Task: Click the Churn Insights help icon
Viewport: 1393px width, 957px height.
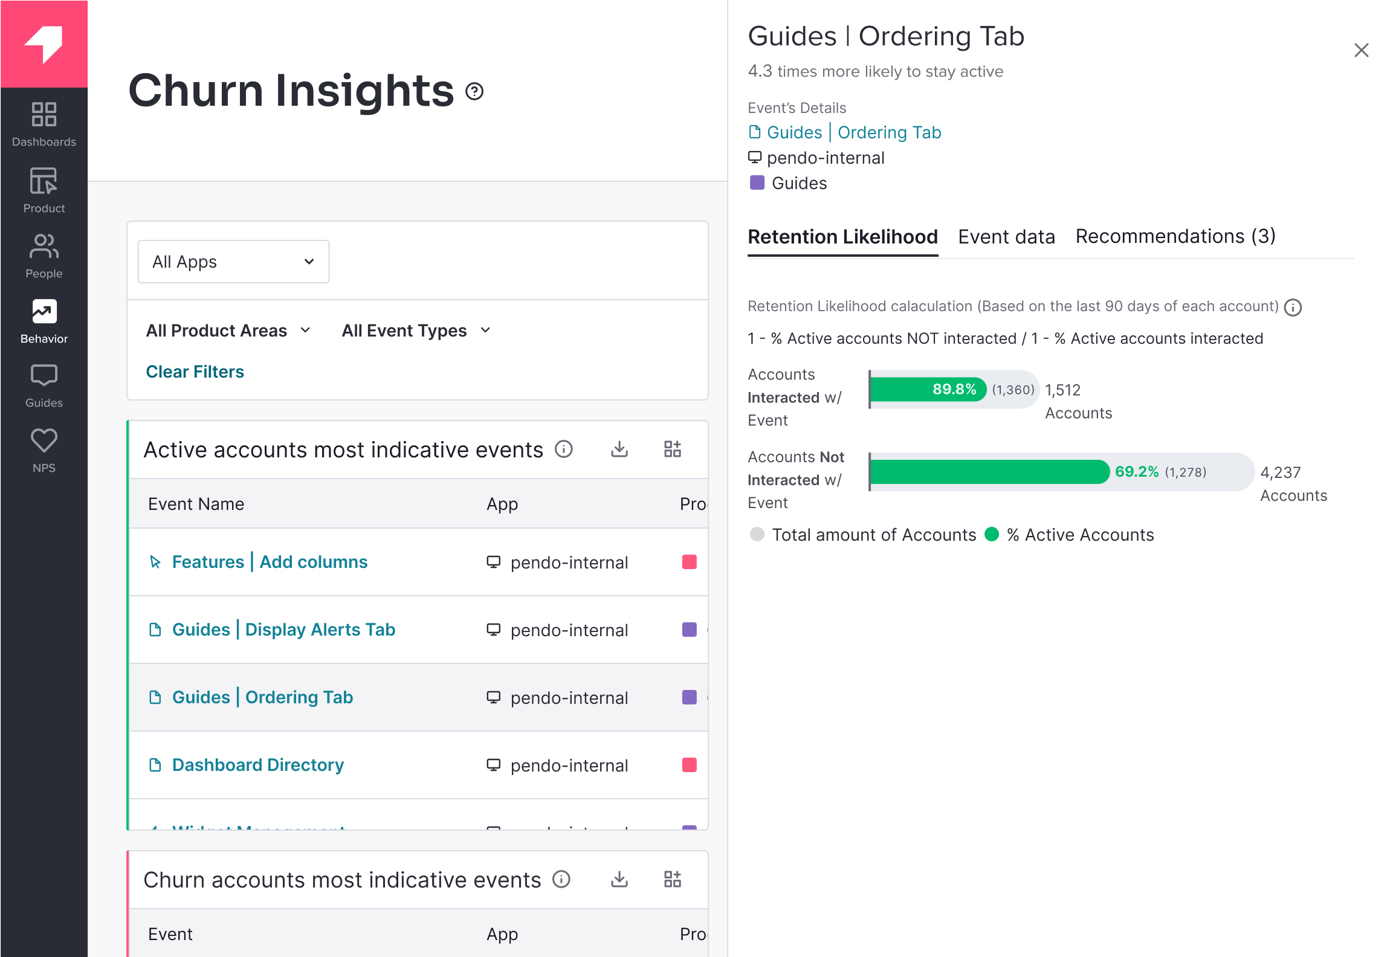Action: pos(474,91)
